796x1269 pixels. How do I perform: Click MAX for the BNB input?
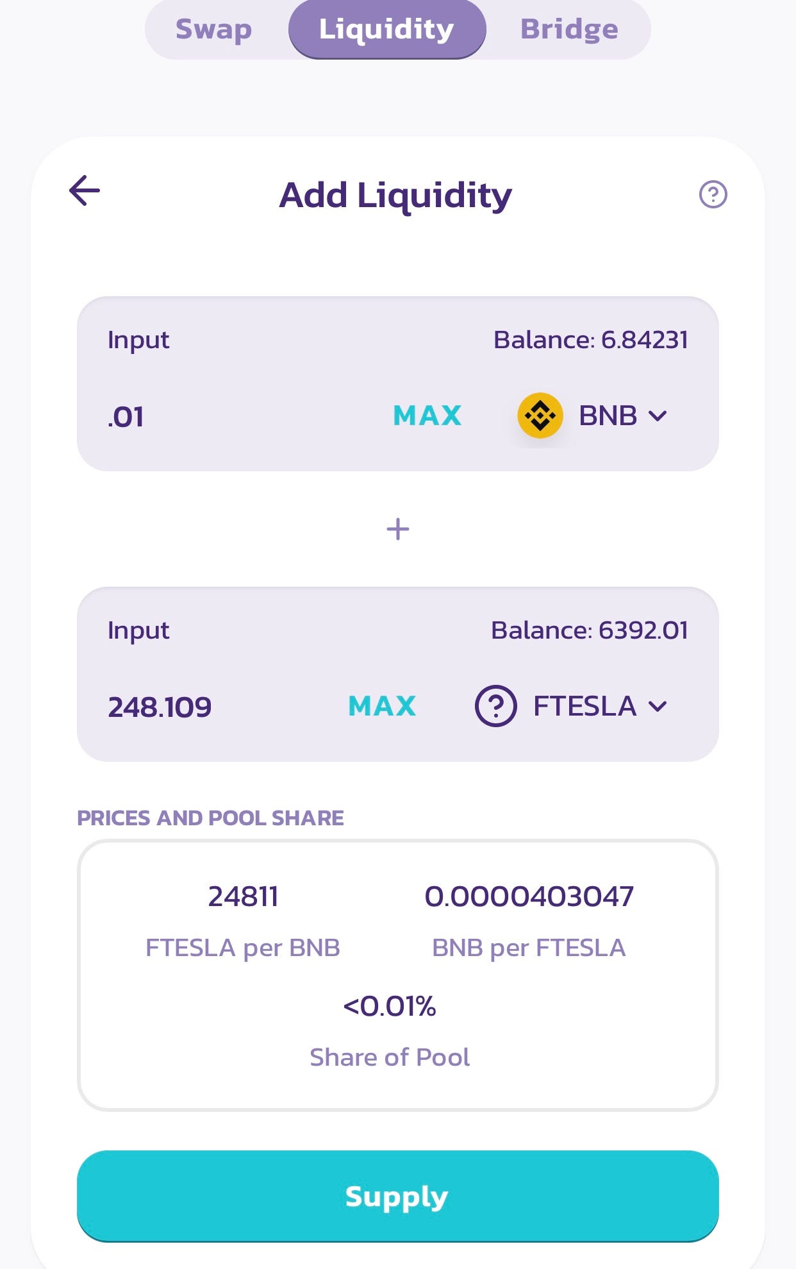tap(427, 416)
